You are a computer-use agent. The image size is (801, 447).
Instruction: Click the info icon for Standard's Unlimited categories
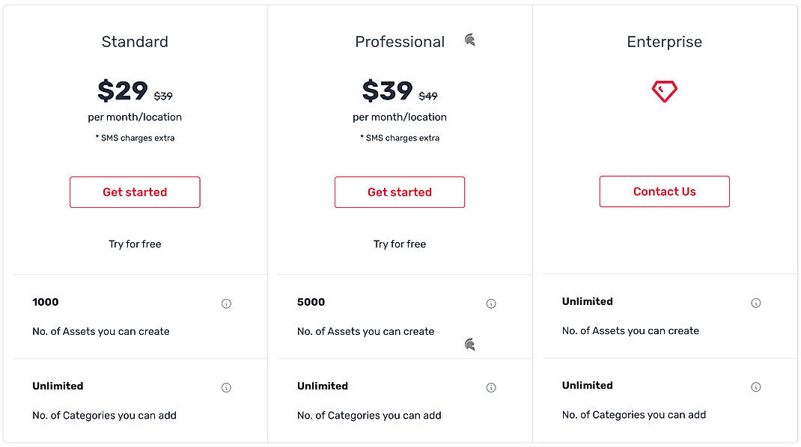[x=226, y=387]
